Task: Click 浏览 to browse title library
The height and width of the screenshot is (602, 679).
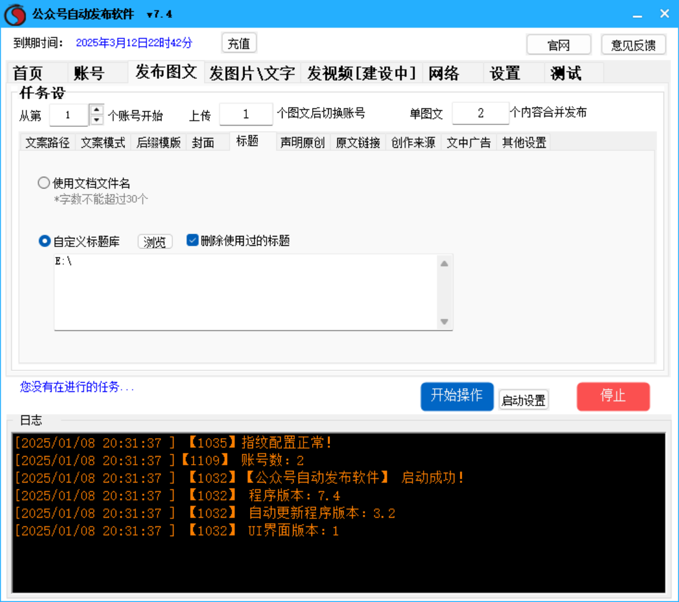Action: [x=155, y=242]
